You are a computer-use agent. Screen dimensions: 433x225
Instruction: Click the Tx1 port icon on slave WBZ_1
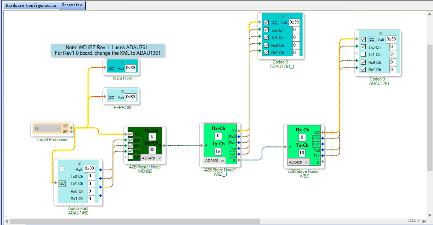[x=233, y=154]
